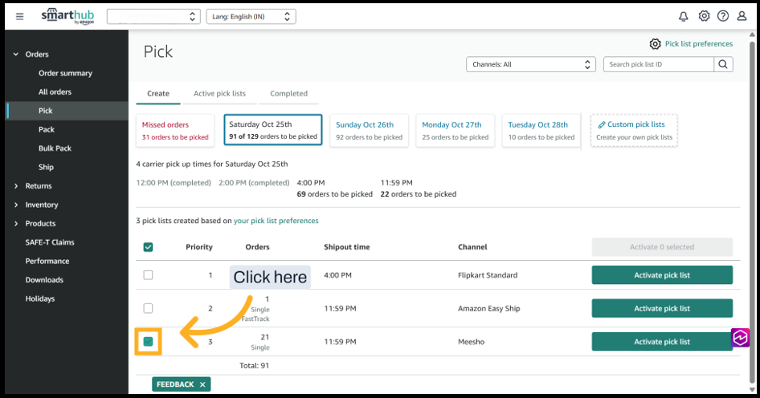Click the search magnifier button
Image resolution: width=760 pixels, height=398 pixels.
(x=724, y=64)
